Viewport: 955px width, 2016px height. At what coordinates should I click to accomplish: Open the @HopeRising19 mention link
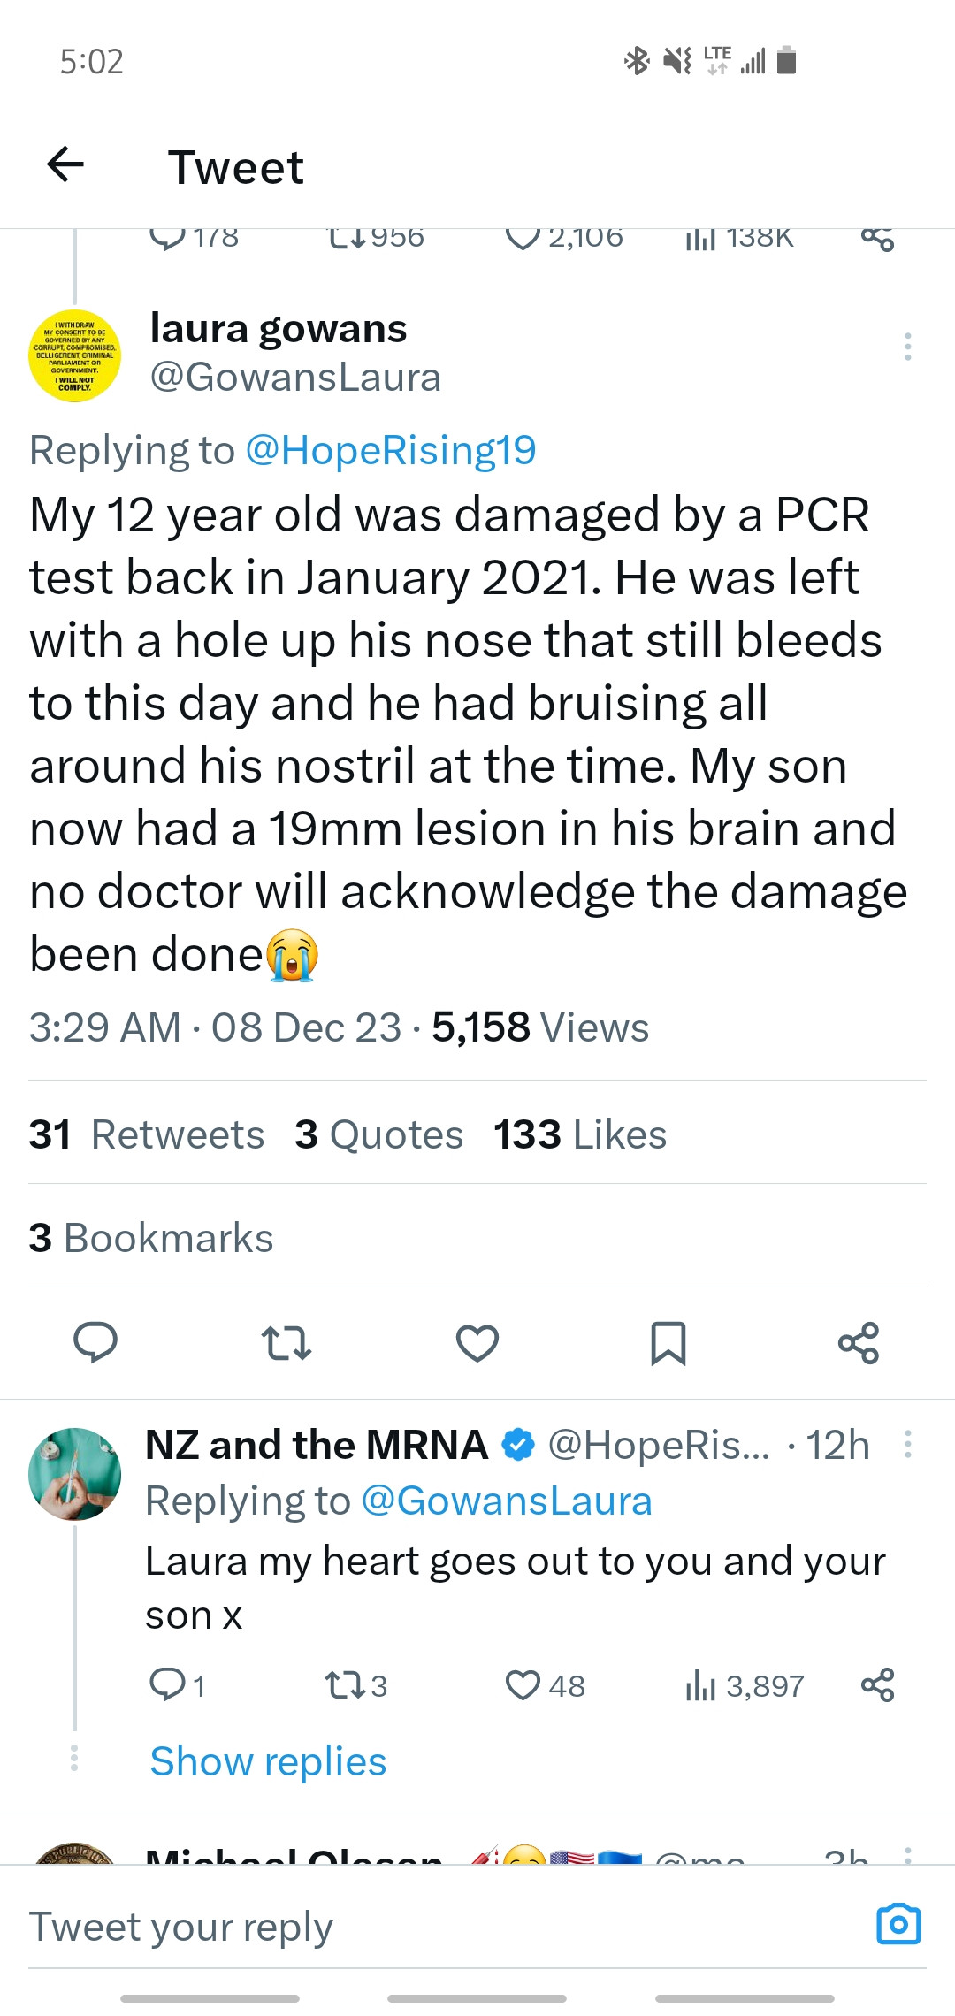391,450
